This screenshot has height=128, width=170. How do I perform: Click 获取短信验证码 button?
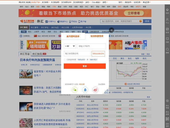[98, 54]
